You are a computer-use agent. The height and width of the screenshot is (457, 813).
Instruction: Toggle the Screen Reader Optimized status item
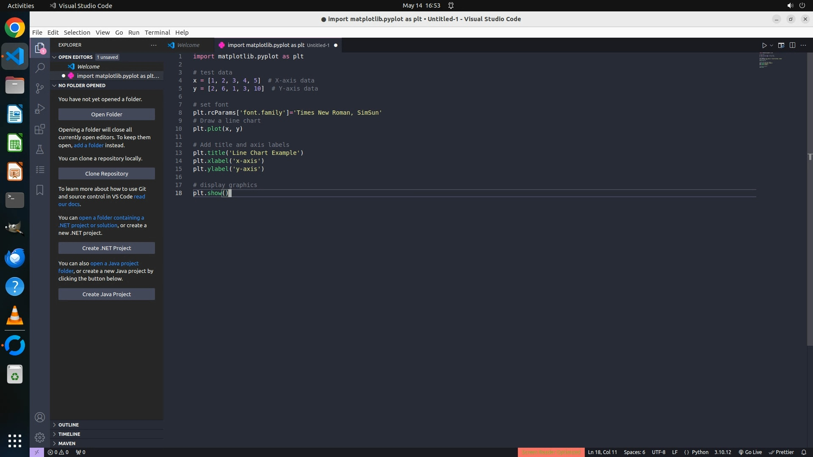coord(551,452)
